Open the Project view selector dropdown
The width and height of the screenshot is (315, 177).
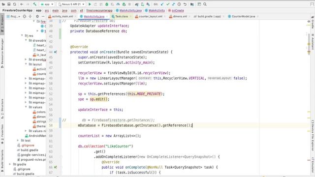13,16
